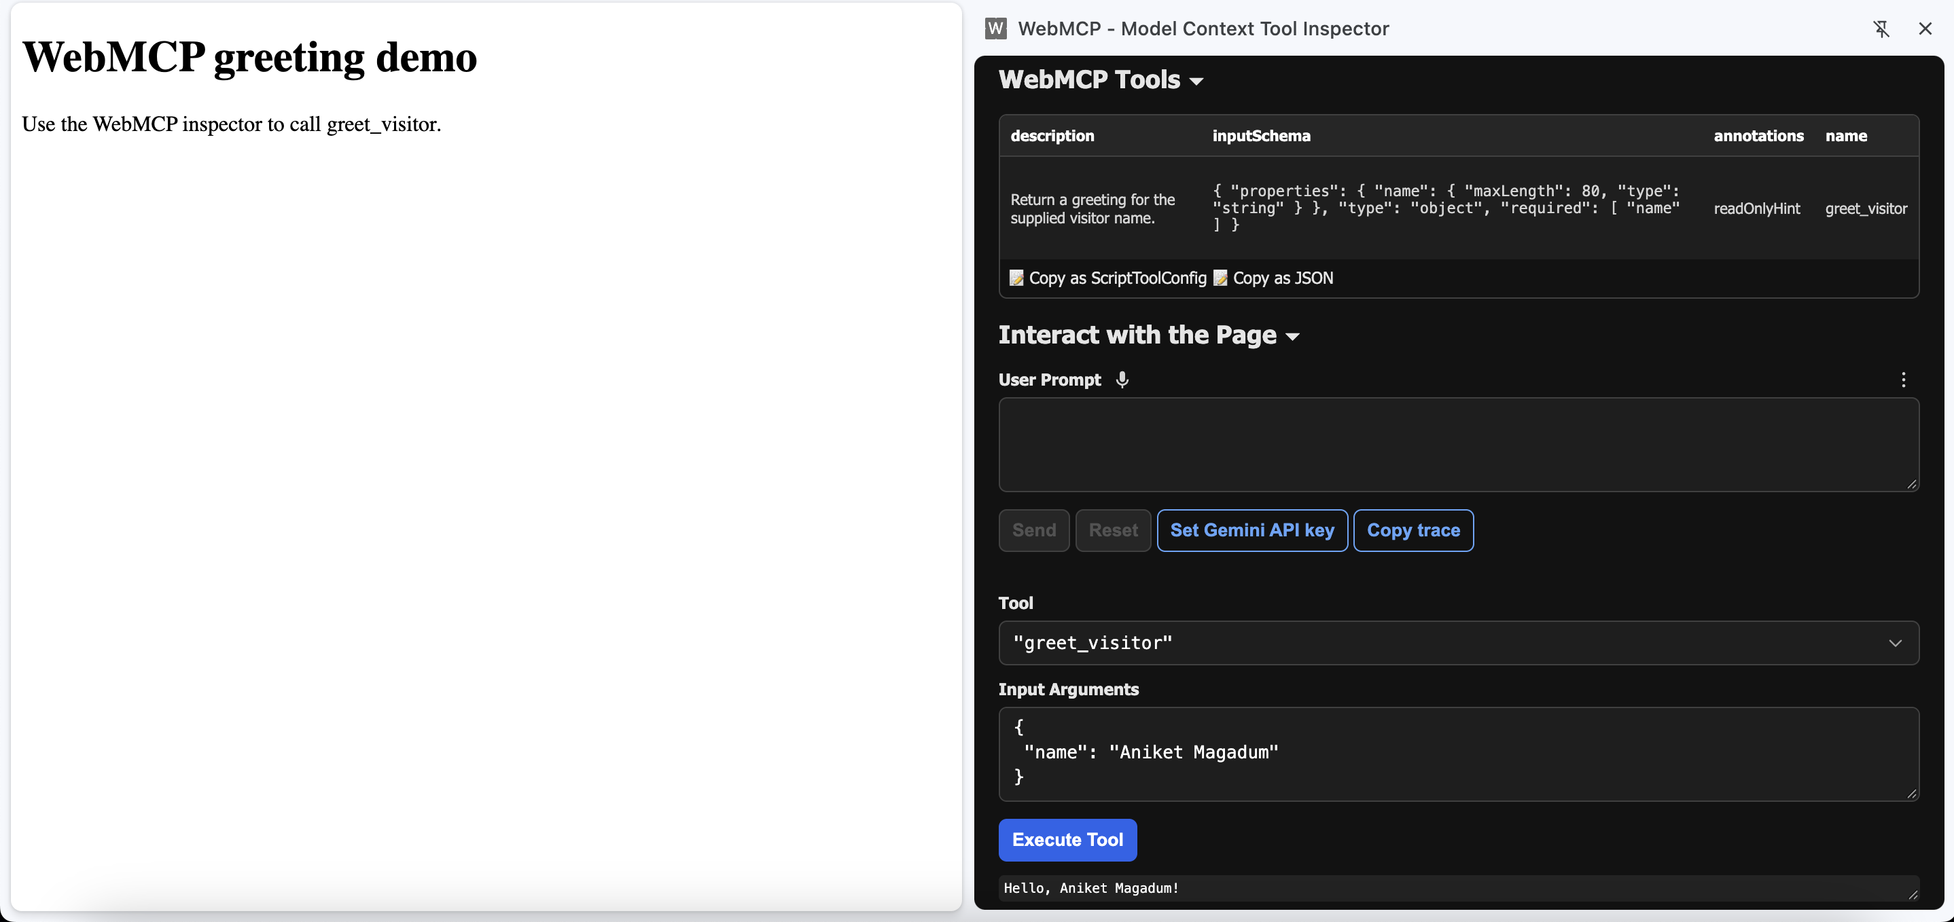Click the resize handle of the result output box
Viewport: 1954px width, 922px height.
tap(1913, 895)
